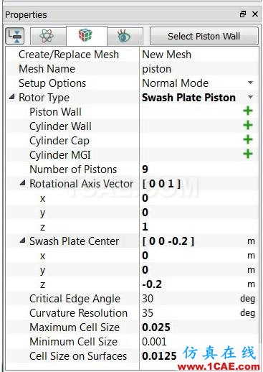Add a Cylinder MGI with the plus icon
The image size is (263, 372).
(x=248, y=154)
